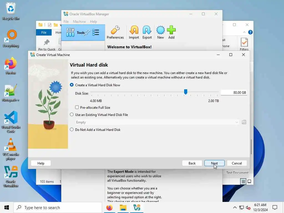The image size is (284, 213).
Task: Click the muted volume tray icon
Action: pos(248,208)
